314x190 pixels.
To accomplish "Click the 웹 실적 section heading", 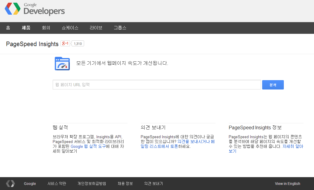I will coord(60,127).
